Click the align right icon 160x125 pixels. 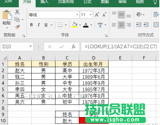tap(129, 25)
